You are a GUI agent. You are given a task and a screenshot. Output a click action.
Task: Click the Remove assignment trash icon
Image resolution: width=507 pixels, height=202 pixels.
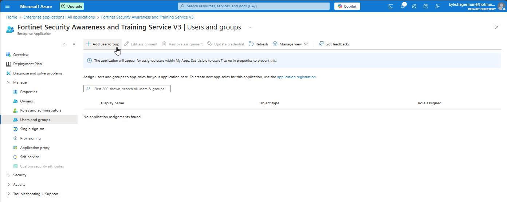pos(164,44)
